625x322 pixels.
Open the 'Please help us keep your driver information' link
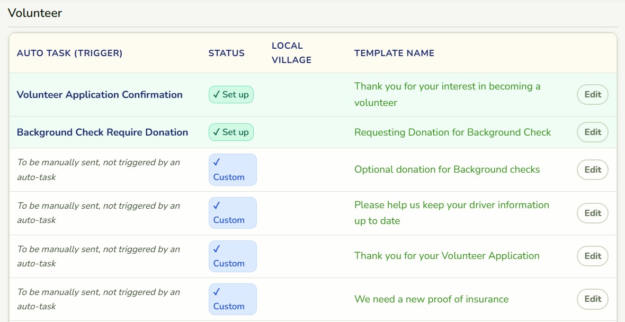pyautogui.click(x=452, y=213)
